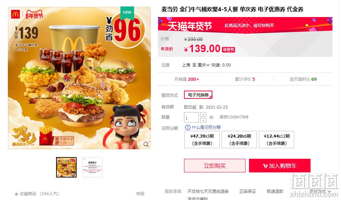The height and width of the screenshot is (200, 341).
Task: Expand the 支付方式 dropdown
Action: [x=320, y=191]
